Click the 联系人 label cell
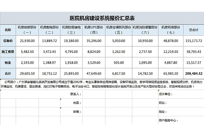This screenshot has height=136, width=204. [76, 94]
